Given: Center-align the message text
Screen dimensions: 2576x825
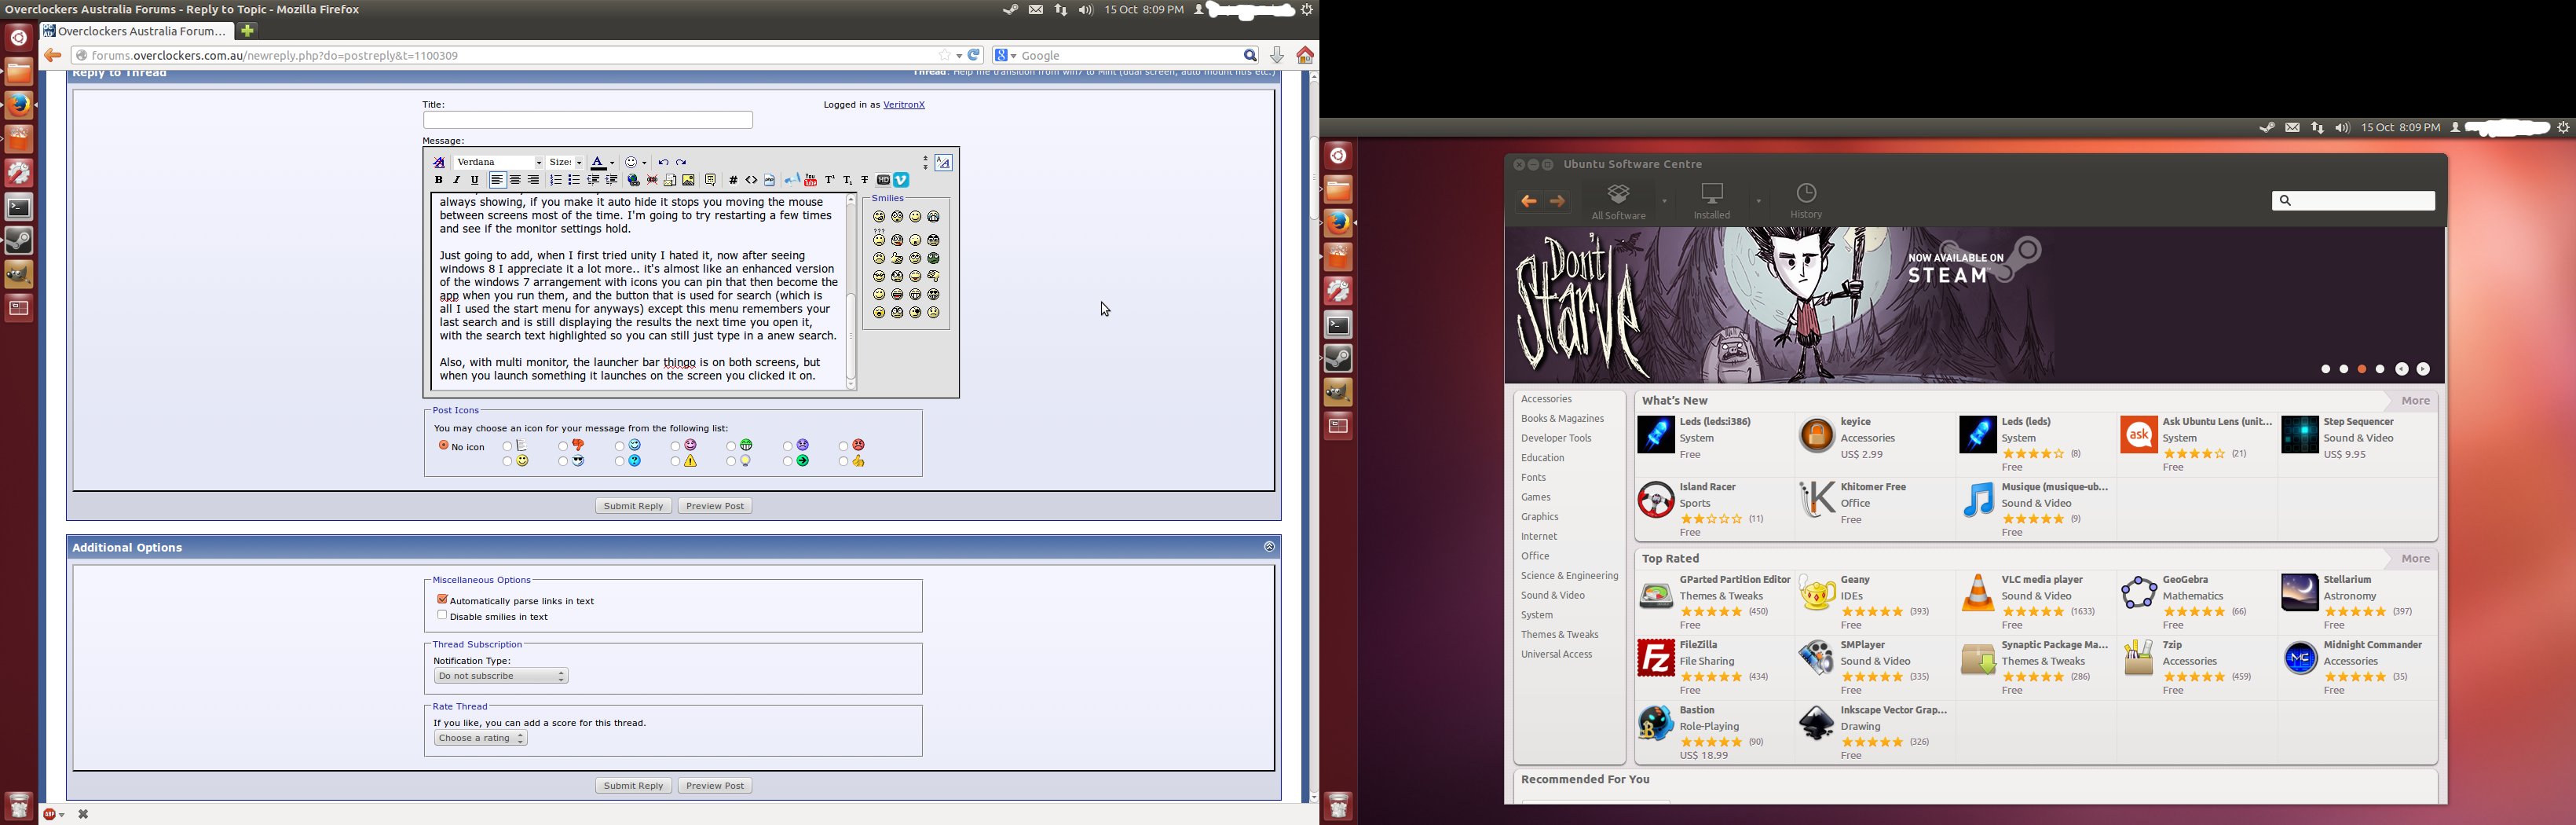Looking at the screenshot, I should [x=515, y=180].
